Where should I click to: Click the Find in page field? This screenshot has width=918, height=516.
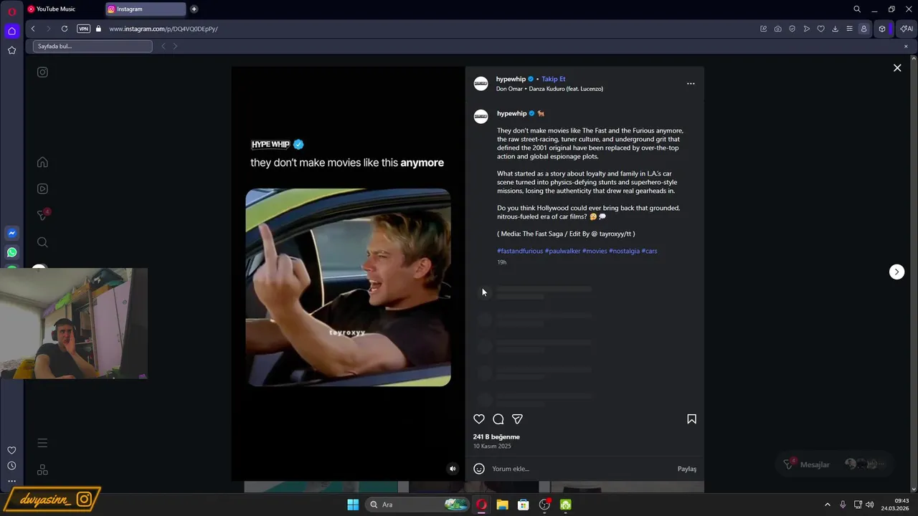click(93, 46)
